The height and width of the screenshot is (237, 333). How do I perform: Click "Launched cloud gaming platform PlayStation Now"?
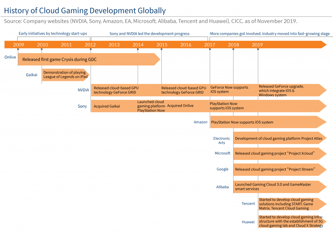pyautogui.click(x=151, y=106)
